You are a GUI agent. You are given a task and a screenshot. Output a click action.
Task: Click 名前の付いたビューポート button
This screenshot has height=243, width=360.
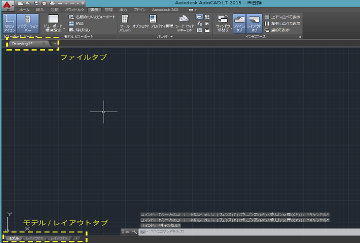click(92, 17)
